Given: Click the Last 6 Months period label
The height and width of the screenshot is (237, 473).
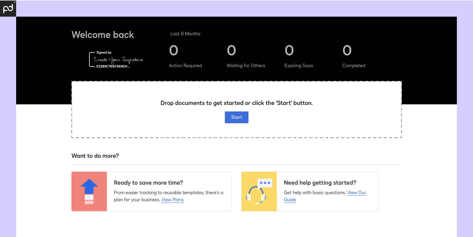Looking at the screenshot, I should pyautogui.click(x=185, y=34).
